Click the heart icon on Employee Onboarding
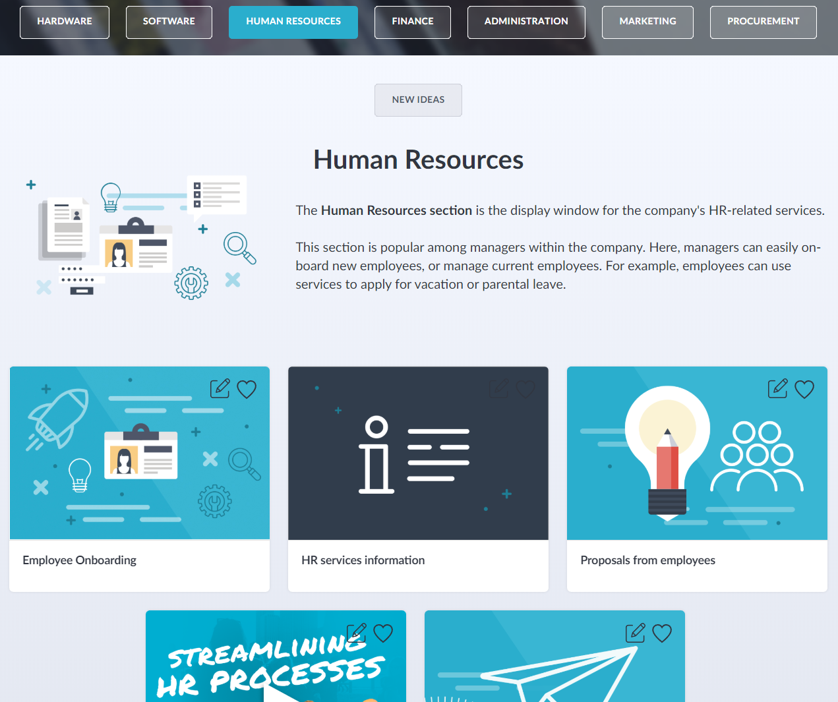 [x=247, y=389]
